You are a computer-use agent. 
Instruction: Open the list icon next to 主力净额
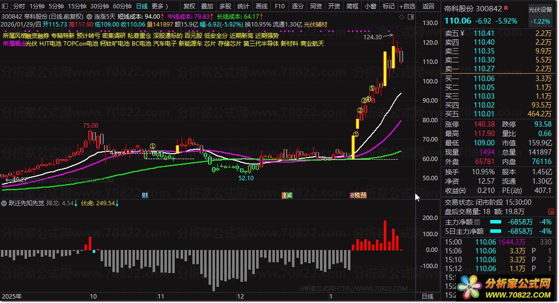[x=477, y=222]
